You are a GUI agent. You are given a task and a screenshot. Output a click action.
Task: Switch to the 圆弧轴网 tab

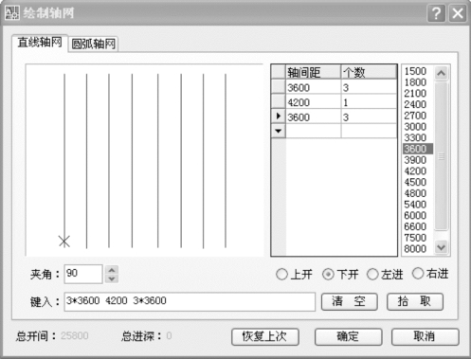pyautogui.click(x=94, y=44)
